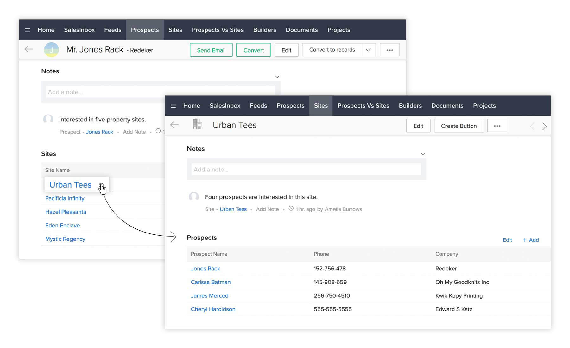Open Prospects Vs Sites tab in back window
Viewport: 570px width, 348px height.
click(218, 30)
